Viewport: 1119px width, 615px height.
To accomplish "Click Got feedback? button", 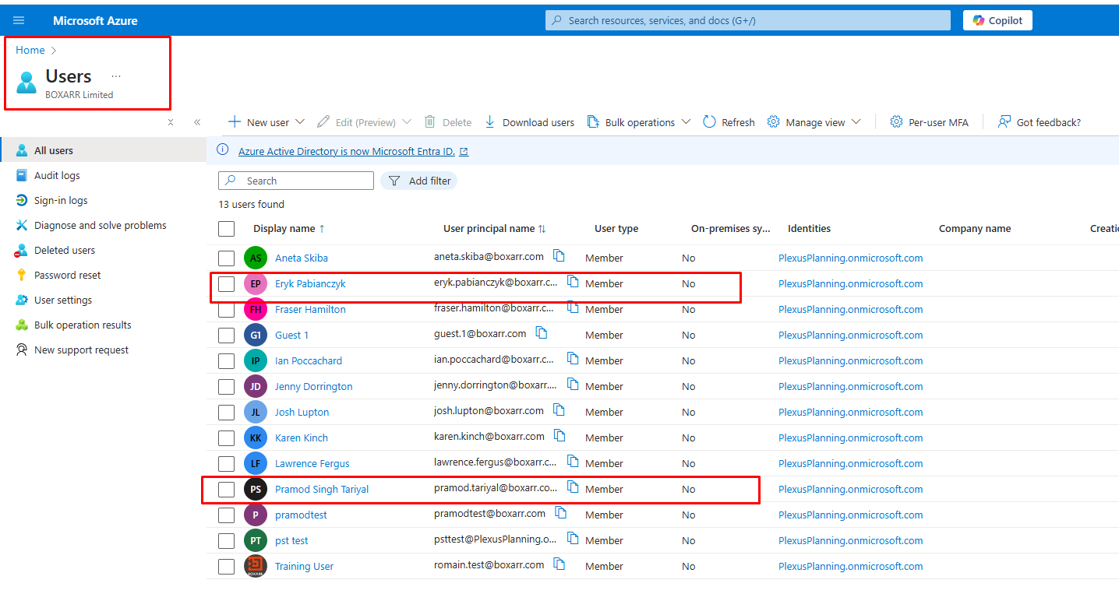I will point(1040,122).
